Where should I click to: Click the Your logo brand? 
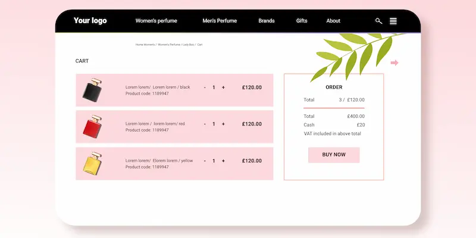[x=90, y=21]
